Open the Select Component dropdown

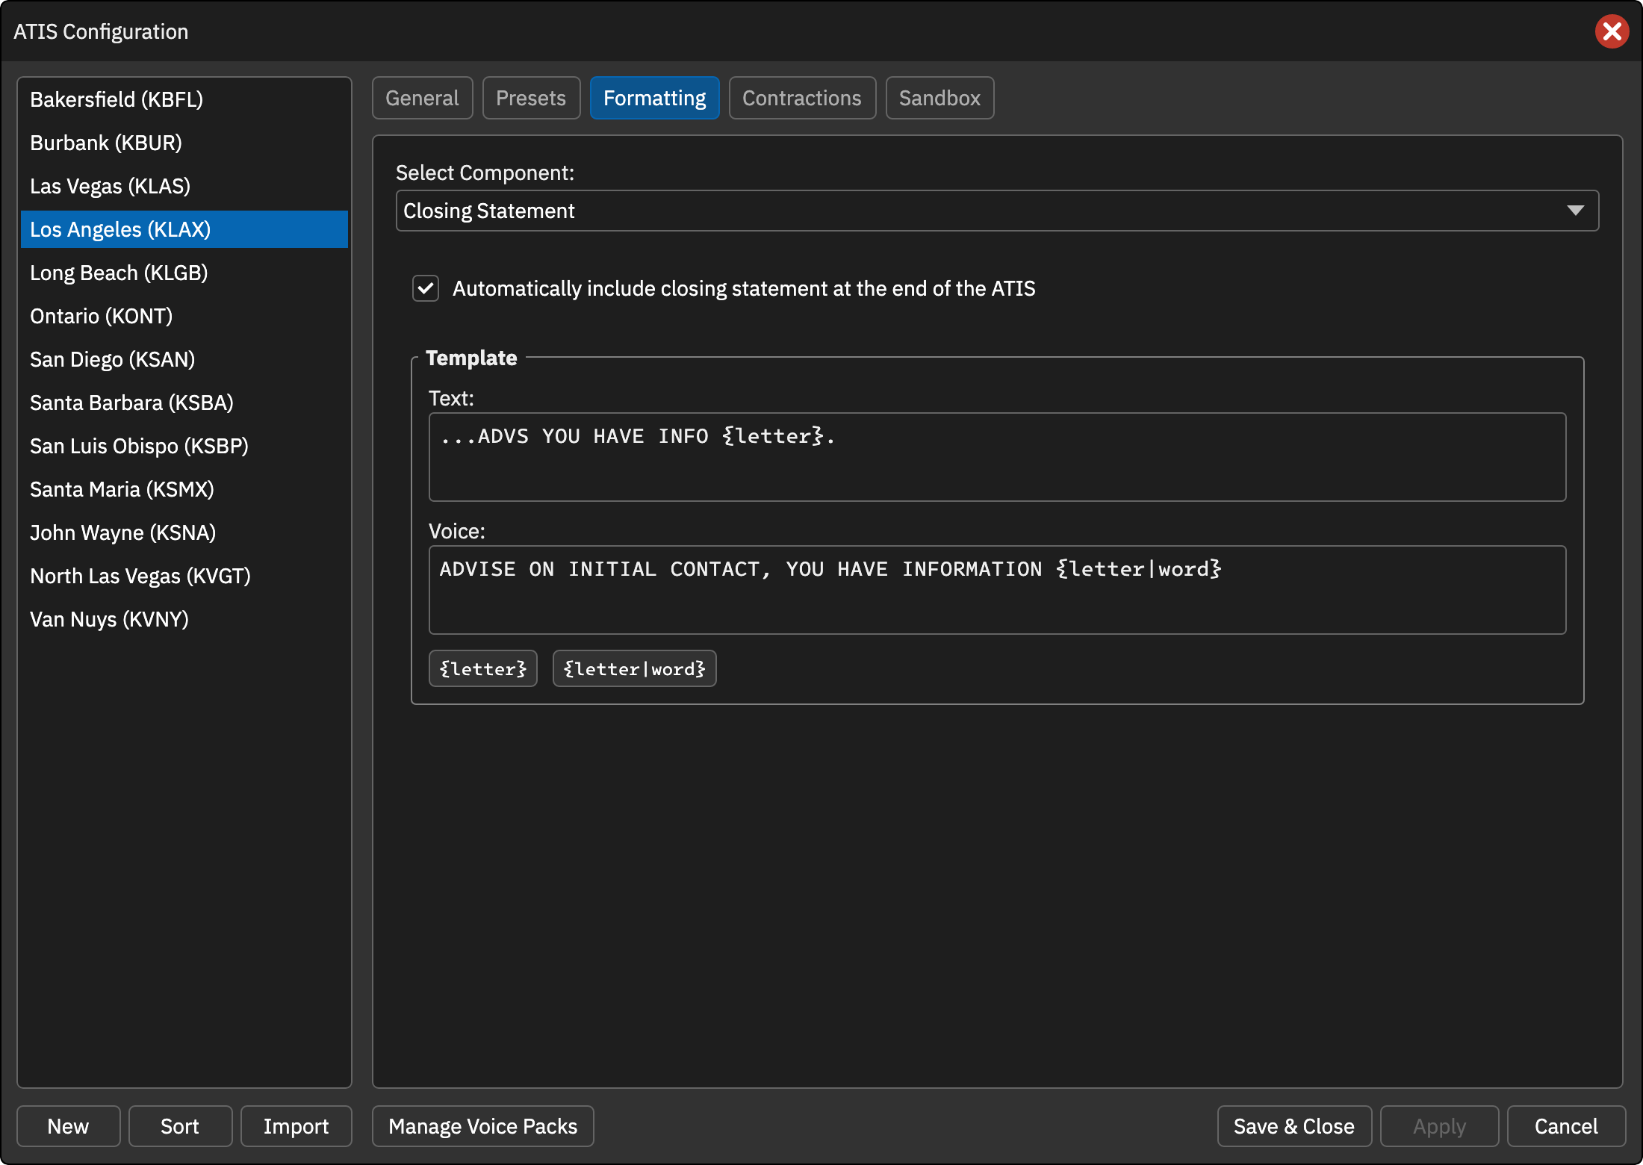[997, 211]
